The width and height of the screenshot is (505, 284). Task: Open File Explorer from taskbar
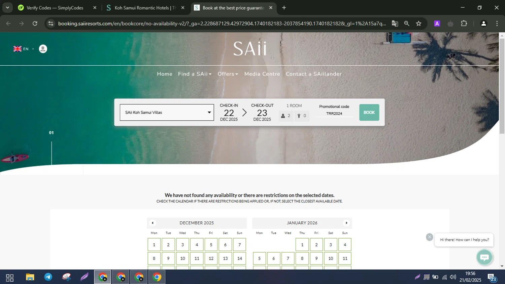tap(30, 277)
